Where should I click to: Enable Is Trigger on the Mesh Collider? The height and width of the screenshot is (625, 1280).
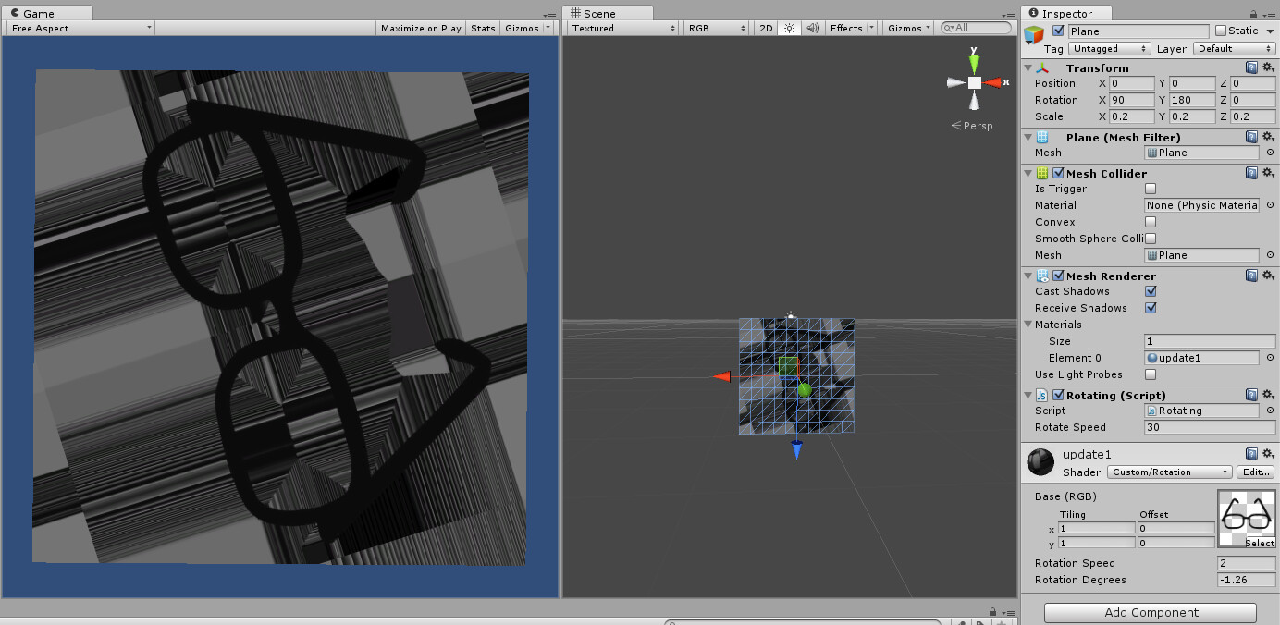click(x=1150, y=188)
